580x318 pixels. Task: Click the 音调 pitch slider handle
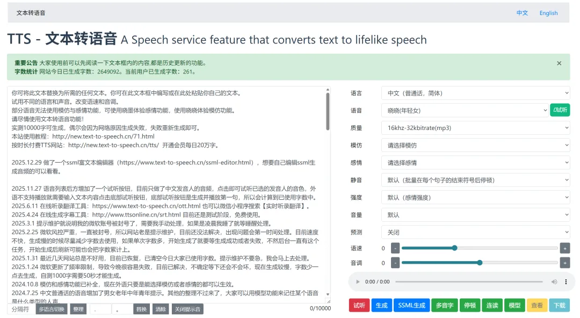(480, 263)
